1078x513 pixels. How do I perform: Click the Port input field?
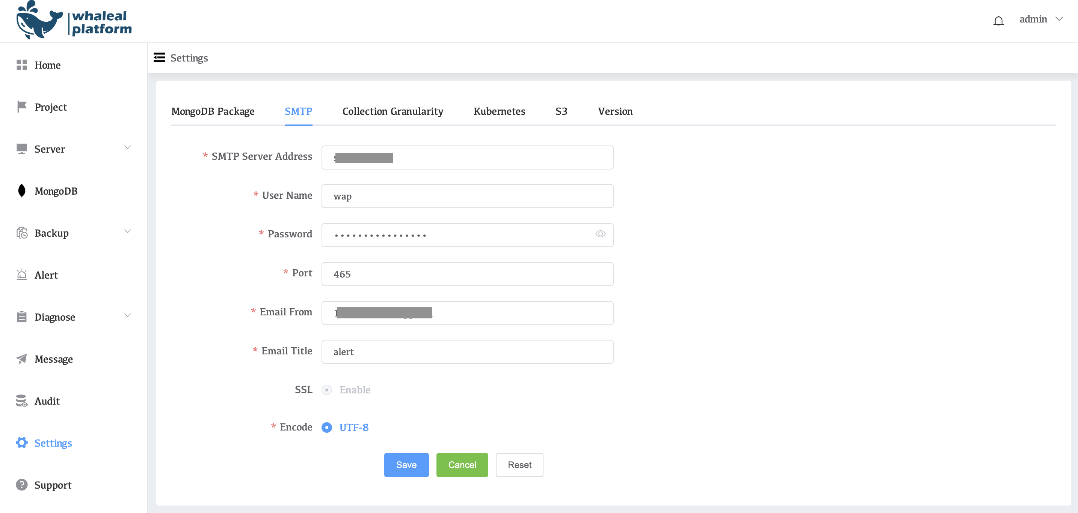click(467, 274)
